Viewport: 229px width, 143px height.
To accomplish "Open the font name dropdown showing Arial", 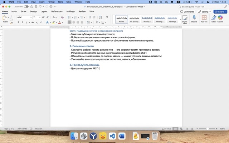I will (x=24, y=17).
